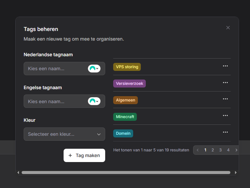Open options menu for VPS storing tag
This screenshot has height=188, width=250.
[225, 66]
